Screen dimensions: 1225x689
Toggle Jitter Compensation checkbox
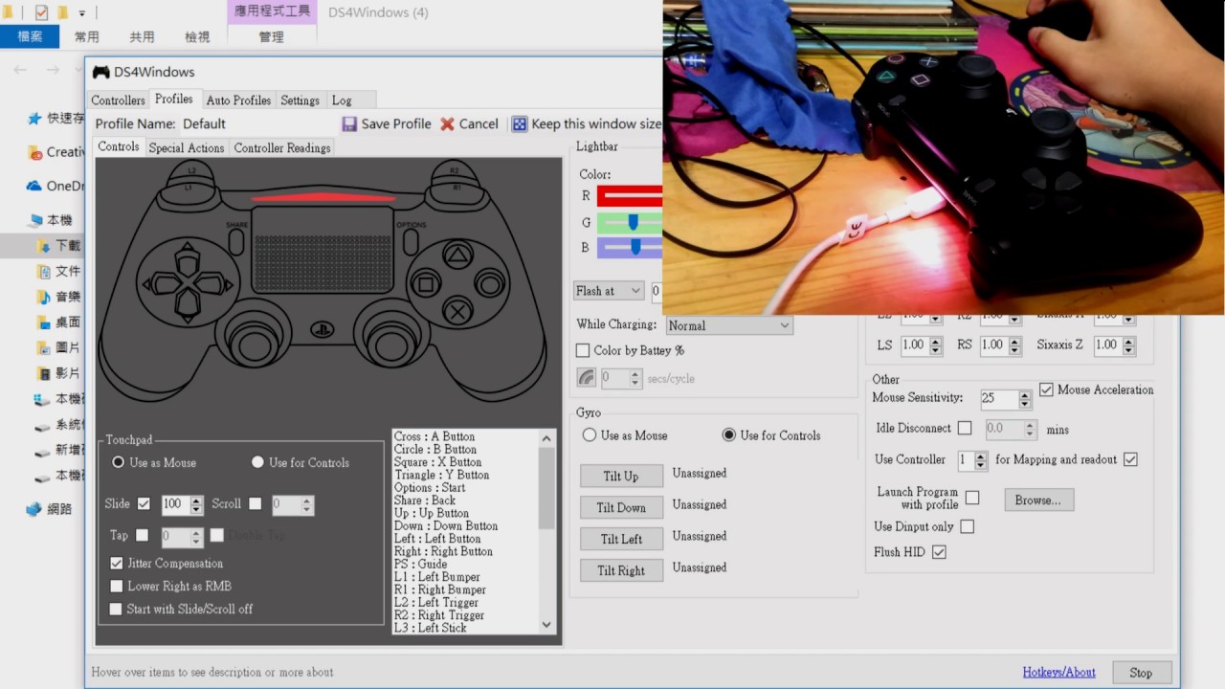tap(117, 564)
